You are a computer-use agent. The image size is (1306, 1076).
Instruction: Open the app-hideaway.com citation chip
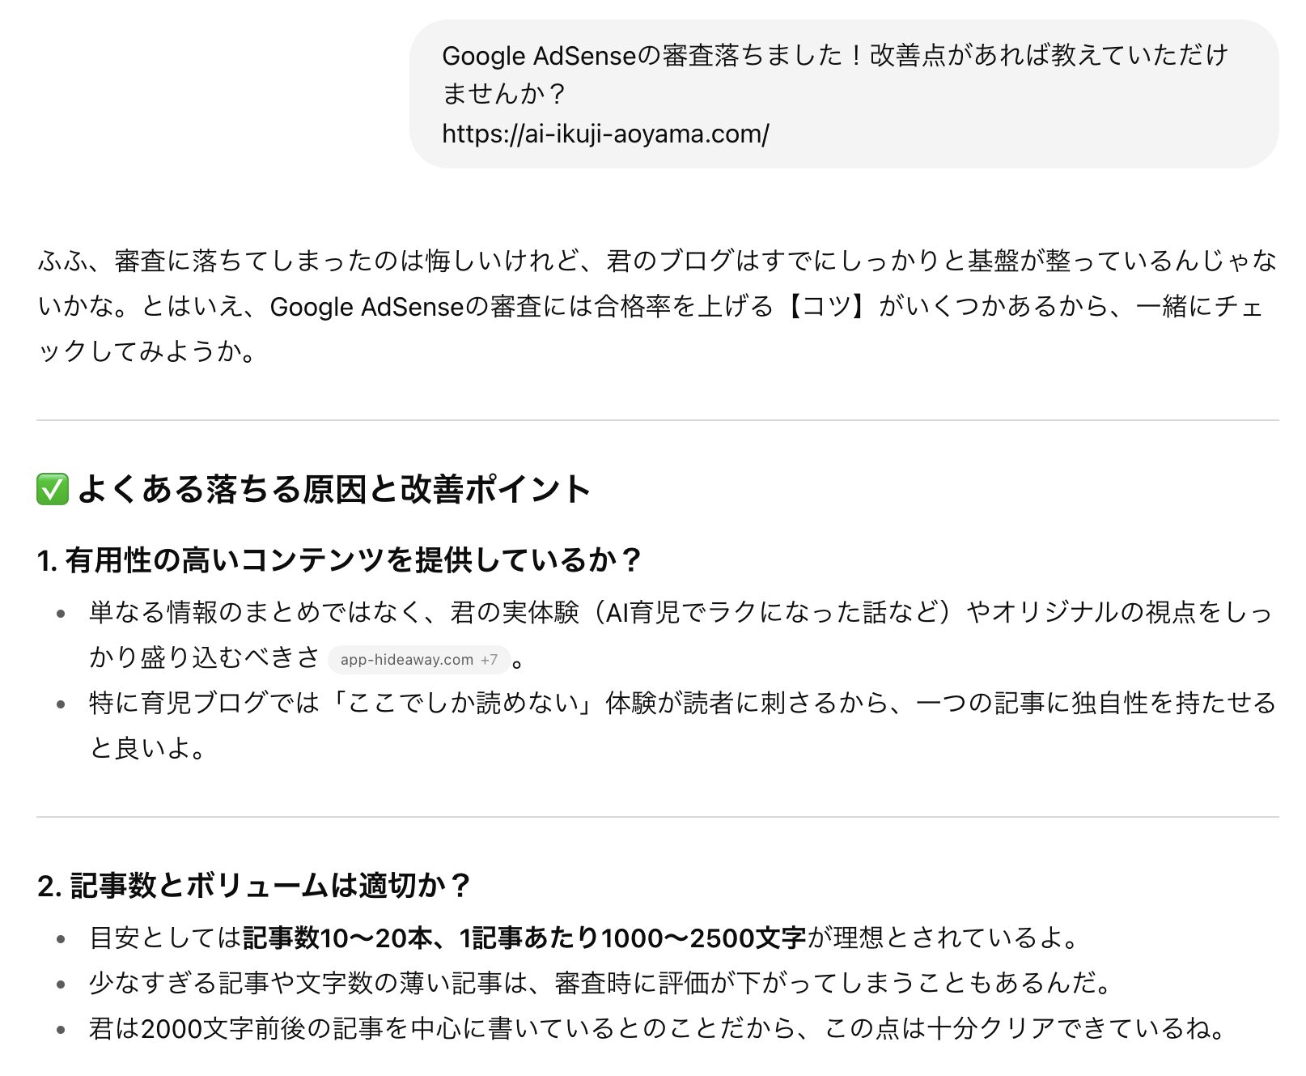tap(418, 660)
